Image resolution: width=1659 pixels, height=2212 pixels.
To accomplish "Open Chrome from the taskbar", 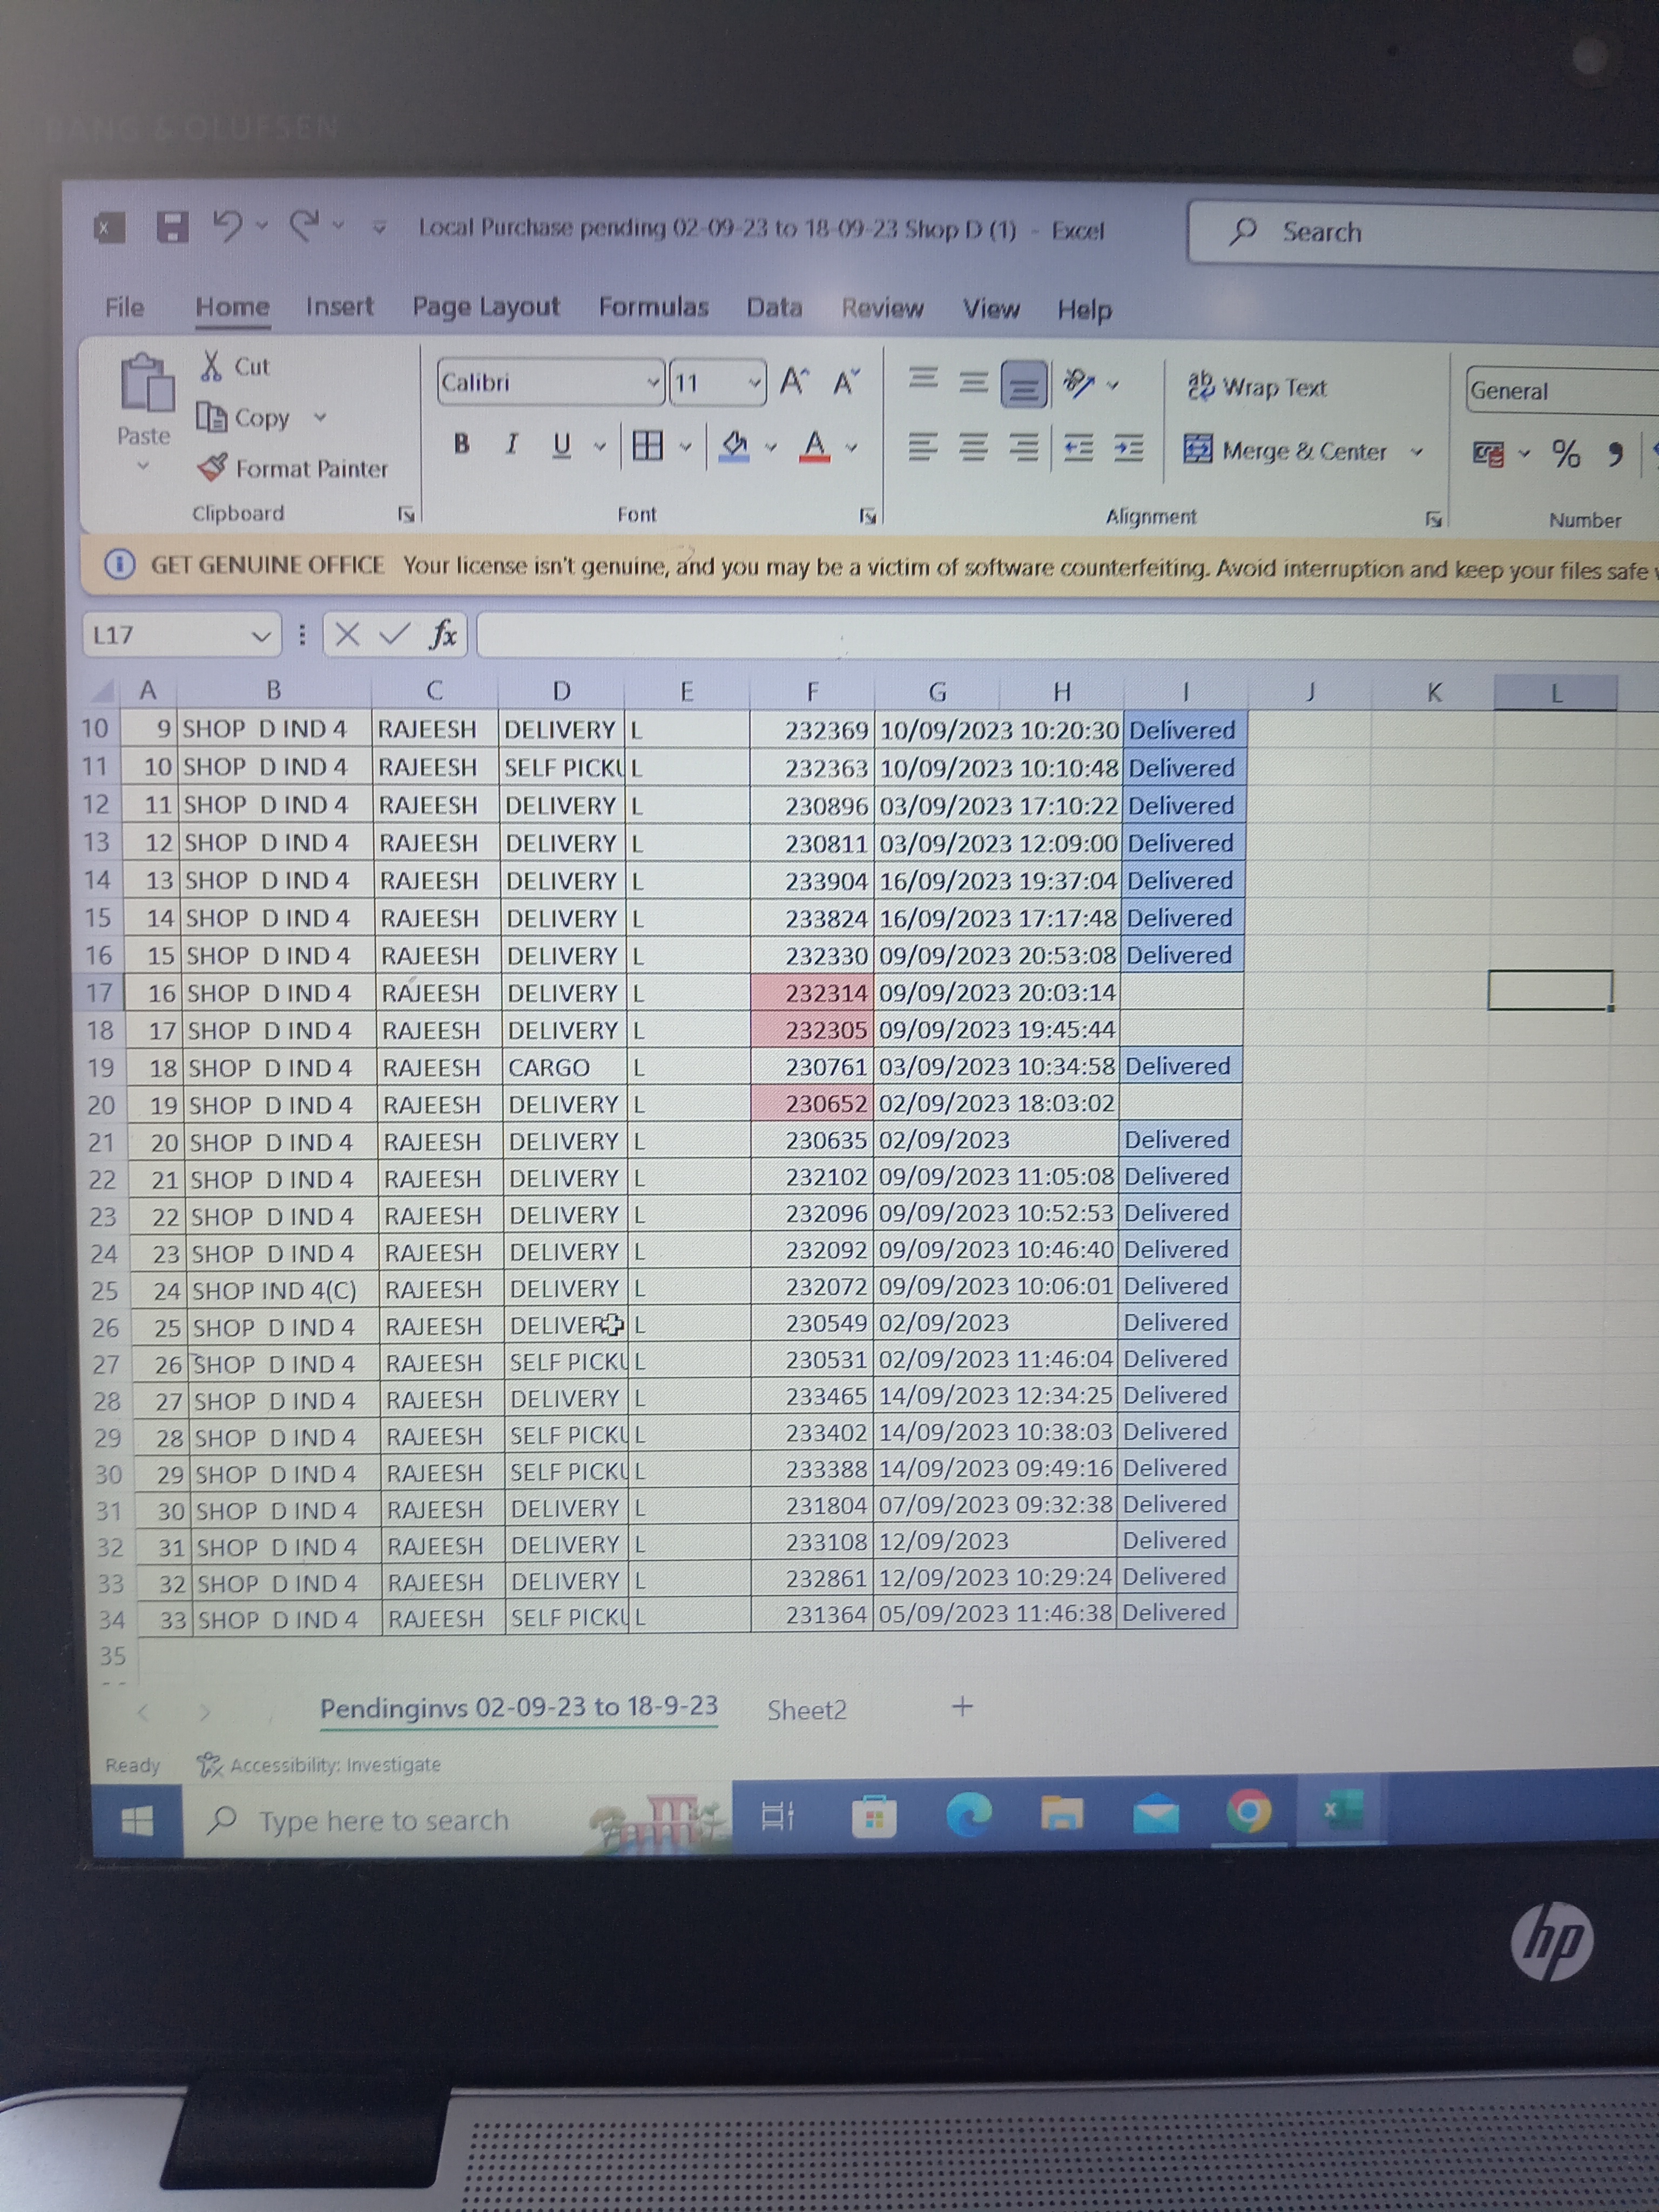I will [x=1248, y=1812].
